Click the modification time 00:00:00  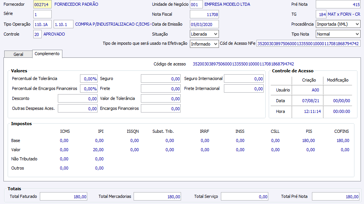point(341,111)
